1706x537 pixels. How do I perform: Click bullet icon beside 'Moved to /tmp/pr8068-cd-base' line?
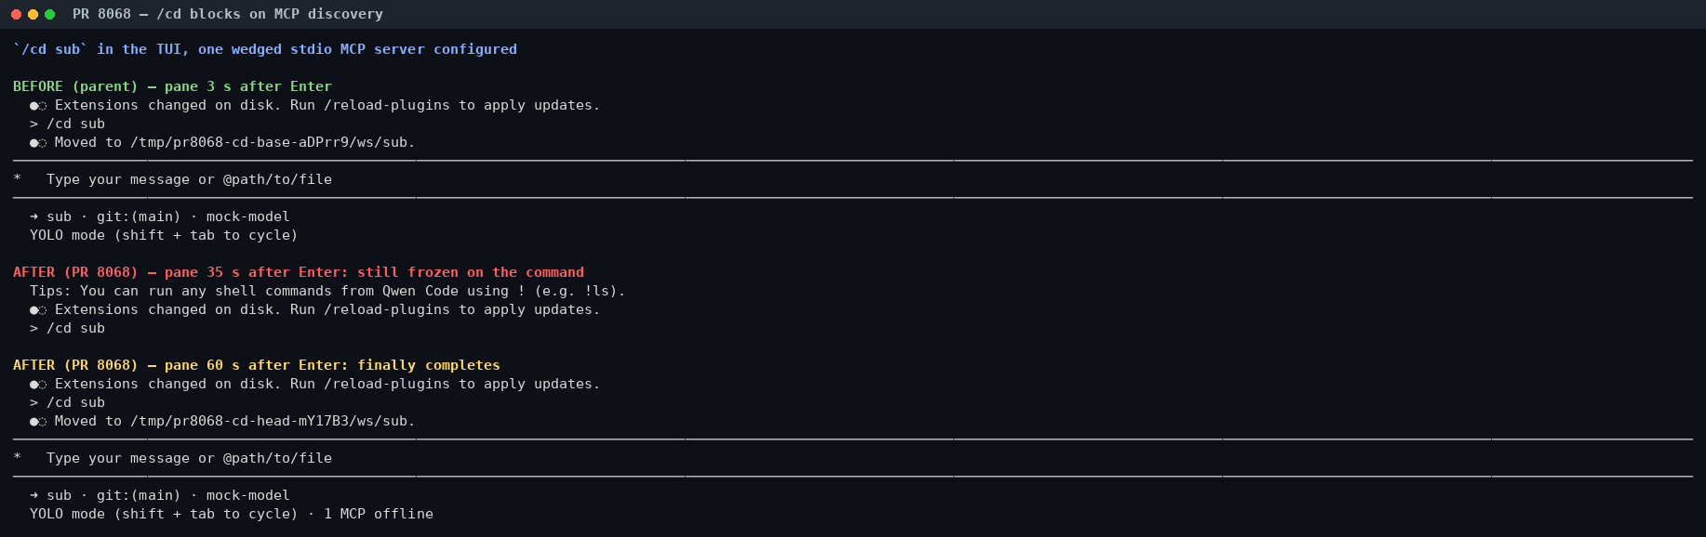click(x=37, y=143)
